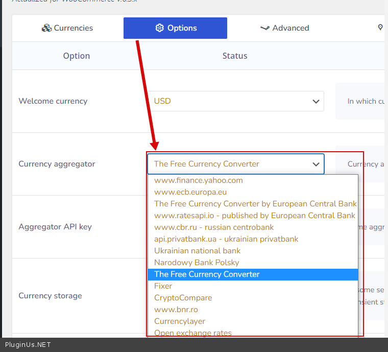Viewport: 388px width, 352px height.
Task: Select Fixer from aggregator list
Action: [163, 286]
